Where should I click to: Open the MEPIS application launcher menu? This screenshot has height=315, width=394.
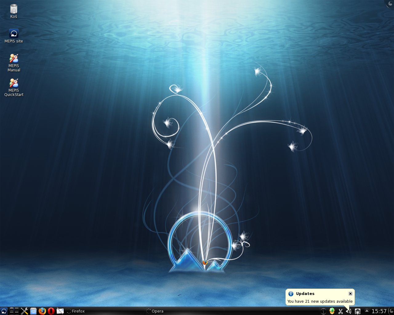4,311
